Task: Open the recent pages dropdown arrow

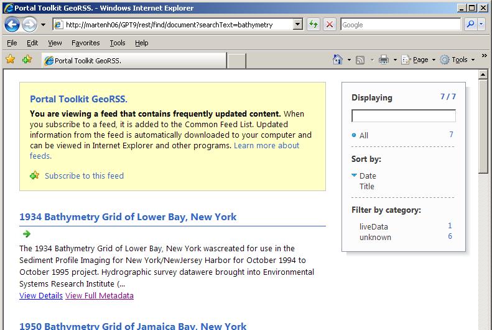Action: (44, 25)
